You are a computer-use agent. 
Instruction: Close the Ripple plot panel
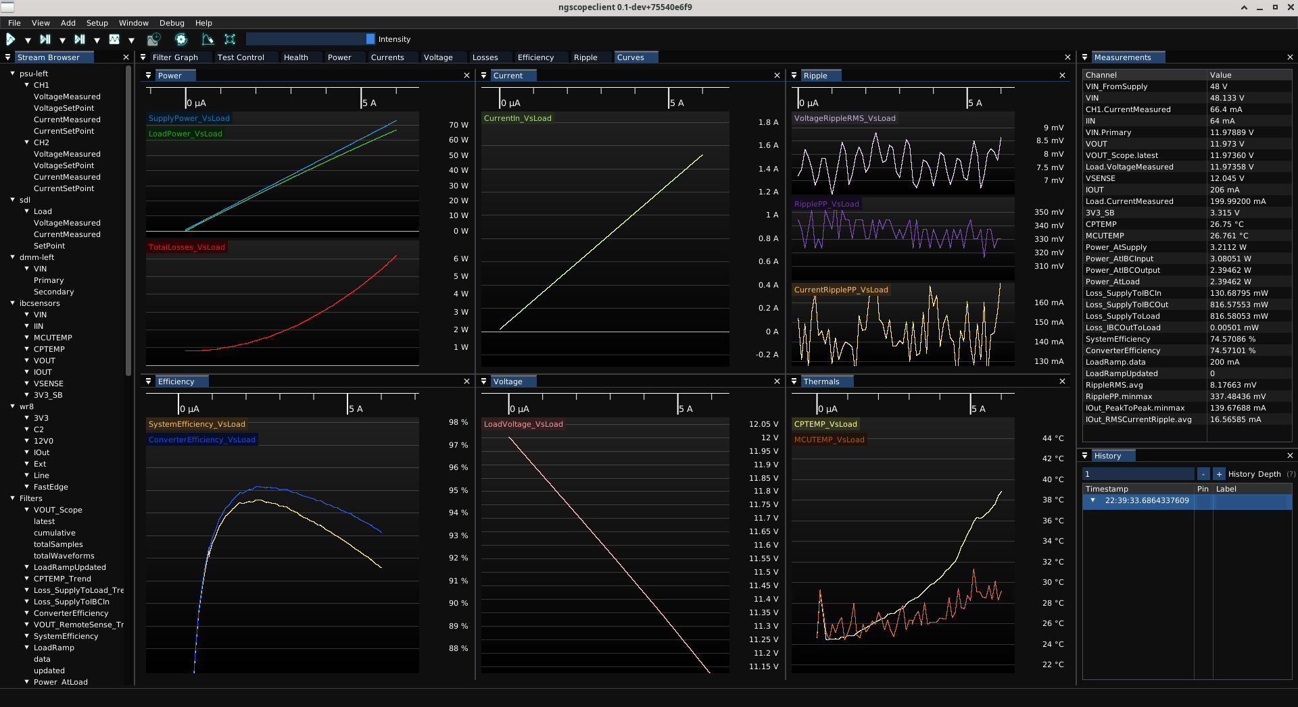(x=1062, y=76)
